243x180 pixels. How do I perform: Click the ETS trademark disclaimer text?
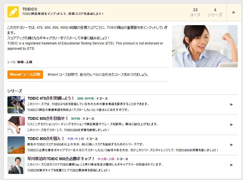[x=85, y=46]
